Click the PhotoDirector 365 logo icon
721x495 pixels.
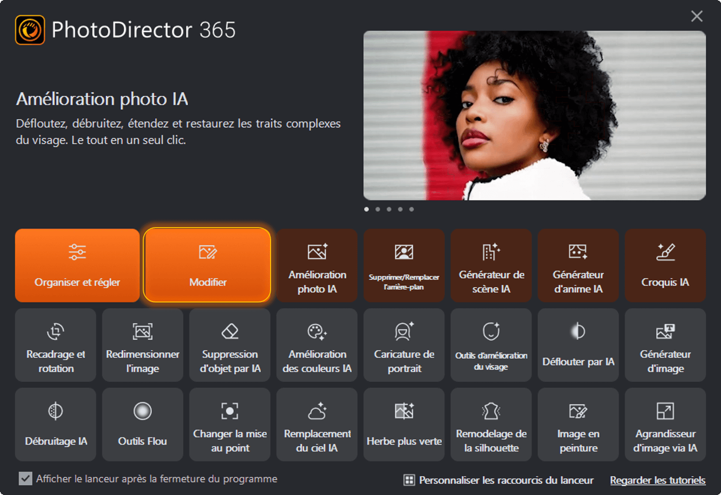[30, 30]
